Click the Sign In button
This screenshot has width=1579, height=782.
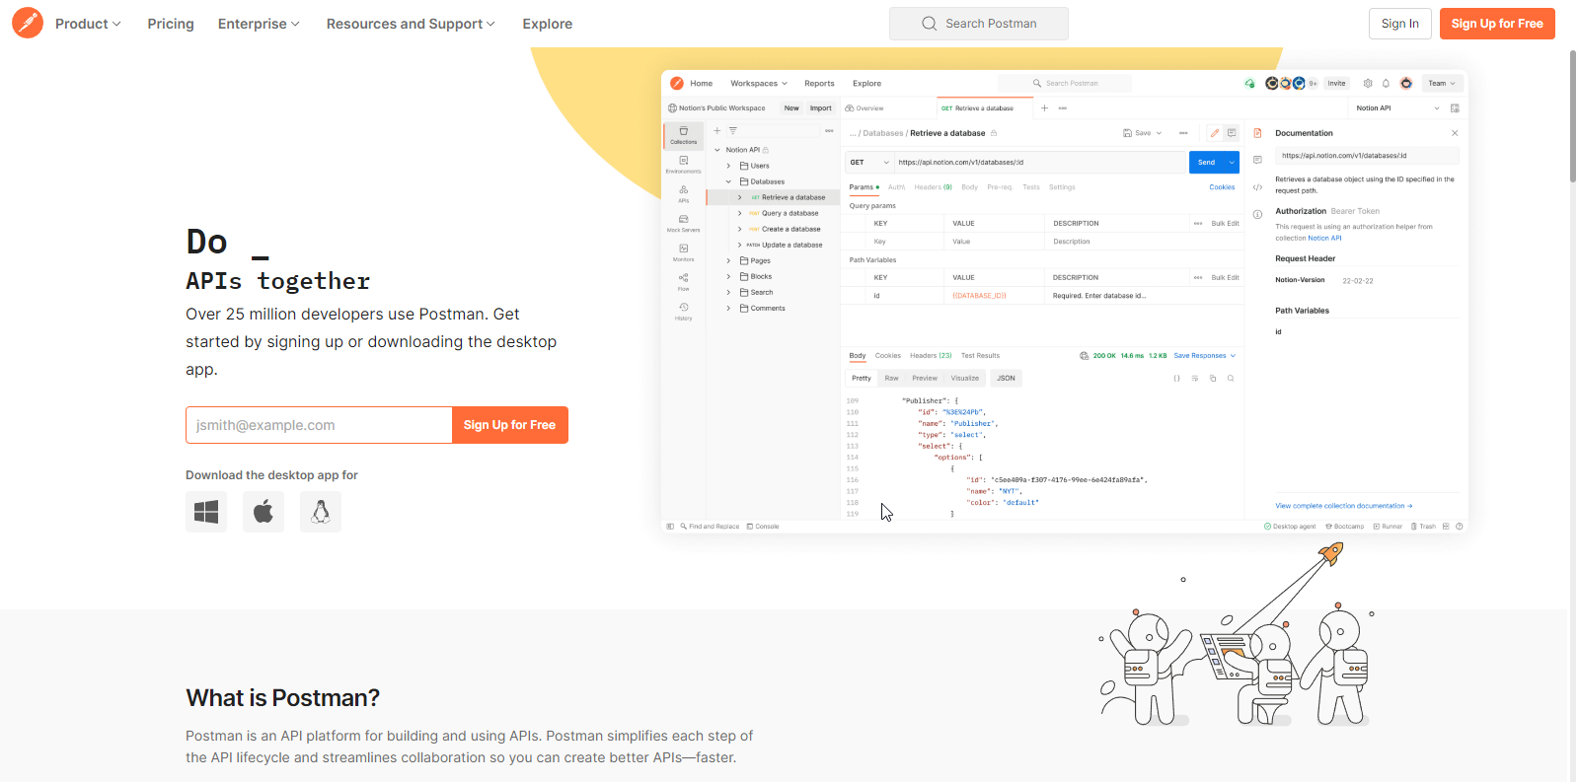click(x=1400, y=24)
